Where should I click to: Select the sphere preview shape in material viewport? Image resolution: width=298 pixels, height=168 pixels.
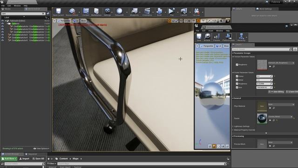214,146
